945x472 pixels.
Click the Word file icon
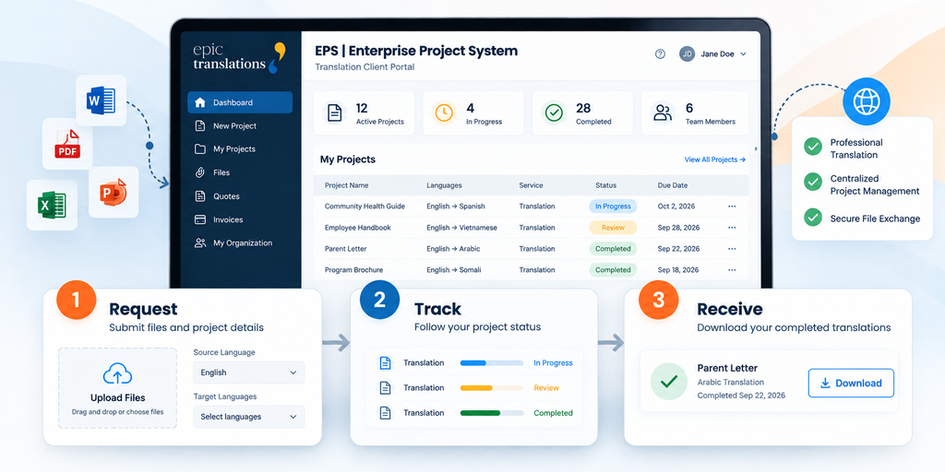(x=102, y=100)
